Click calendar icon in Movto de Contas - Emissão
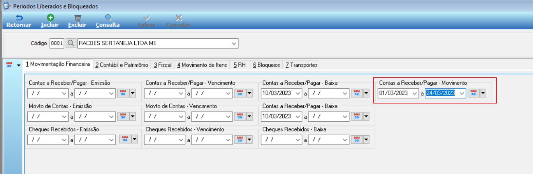This screenshot has width=533, height=174. (x=123, y=116)
